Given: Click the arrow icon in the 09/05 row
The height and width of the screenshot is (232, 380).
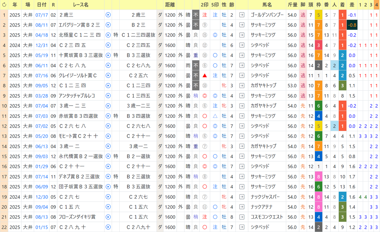Looking at the screenshot, I should tap(242, 86).
